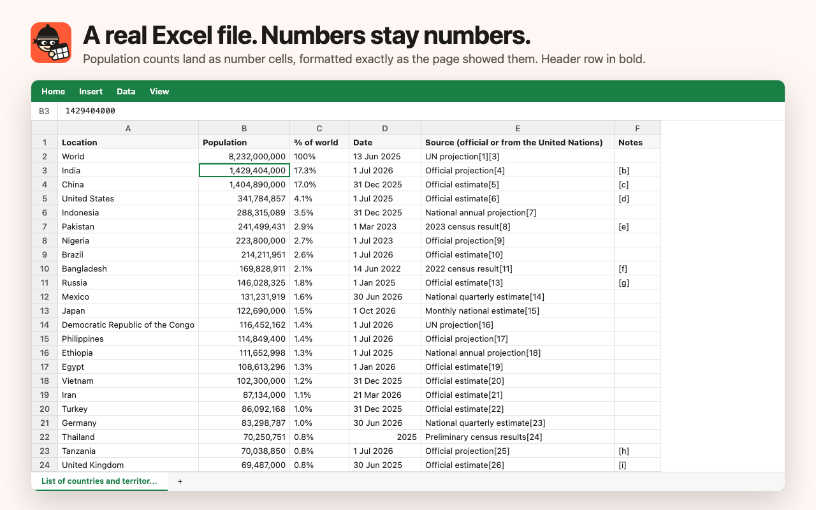Select column A header
This screenshot has height=510, width=816.
pyautogui.click(x=128, y=128)
